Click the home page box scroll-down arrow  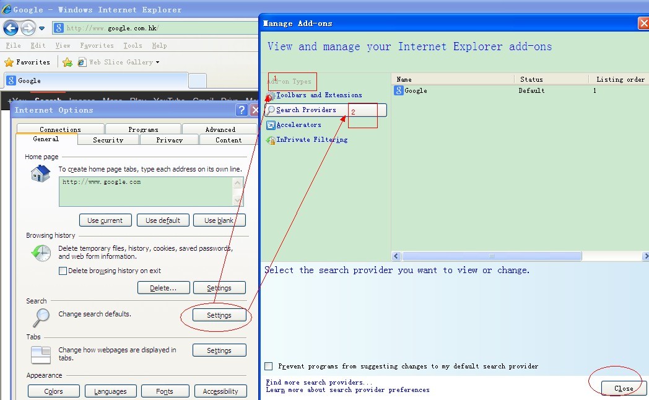[x=238, y=201]
